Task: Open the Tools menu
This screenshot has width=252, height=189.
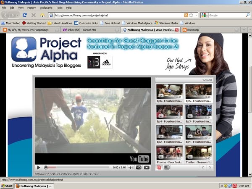Action: (x=59, y=8)
